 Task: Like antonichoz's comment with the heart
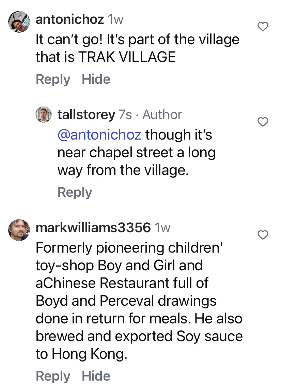[x=263, y=27]
